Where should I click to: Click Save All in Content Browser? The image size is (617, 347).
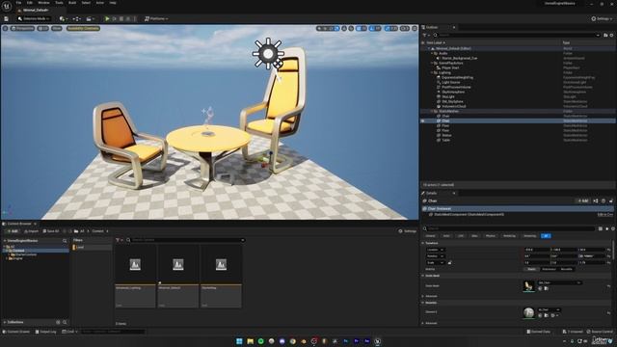51,231
